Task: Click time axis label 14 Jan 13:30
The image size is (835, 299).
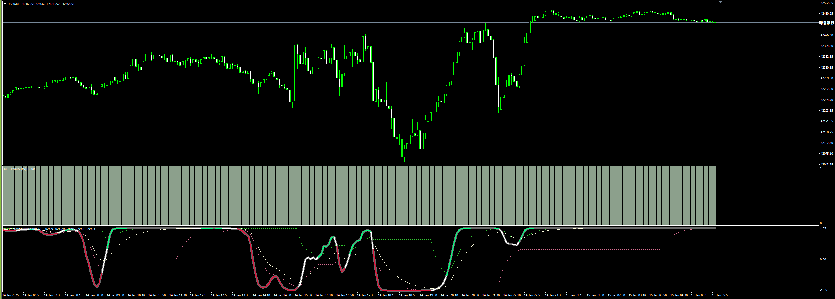Action: point(241,295)
